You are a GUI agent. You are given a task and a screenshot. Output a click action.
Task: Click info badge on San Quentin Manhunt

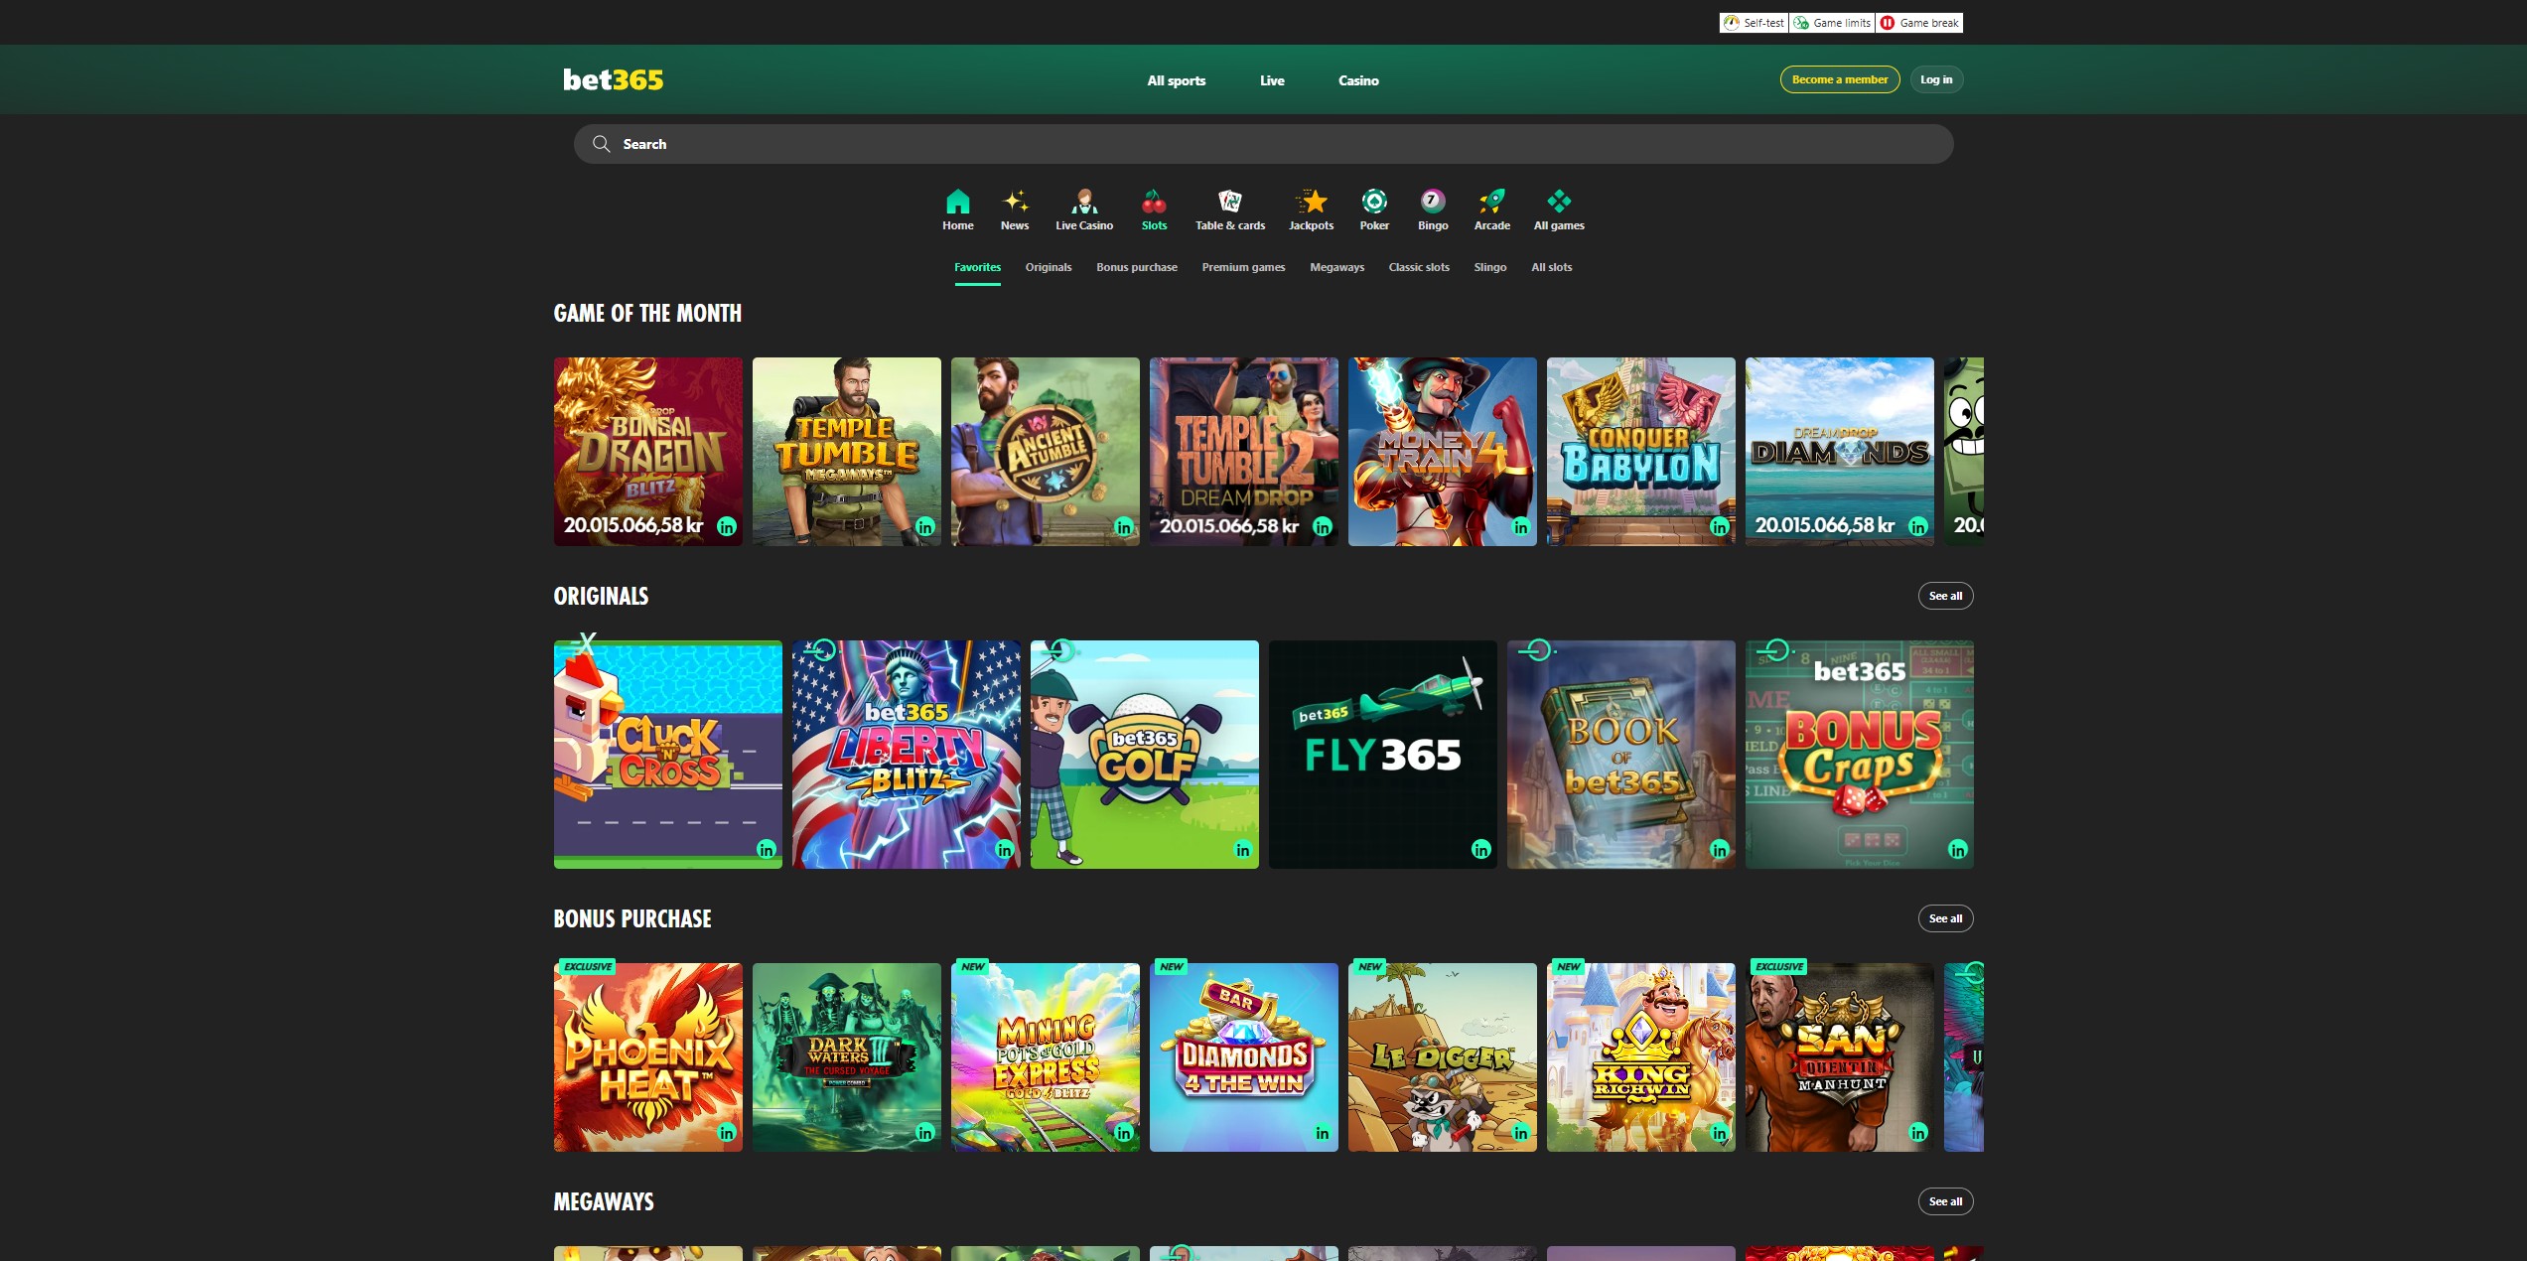tap(1918, 1133)
